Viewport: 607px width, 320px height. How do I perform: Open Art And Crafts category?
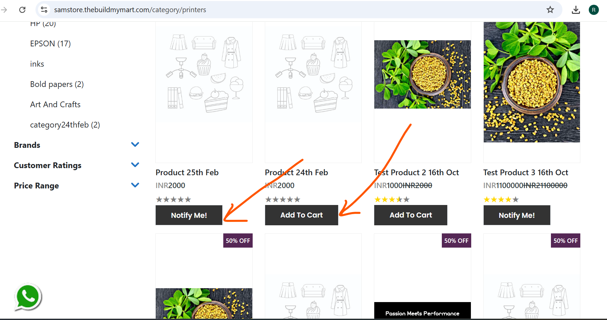point(55,105)
